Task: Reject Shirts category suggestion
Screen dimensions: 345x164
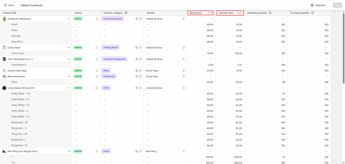Action: pos(137,88)
